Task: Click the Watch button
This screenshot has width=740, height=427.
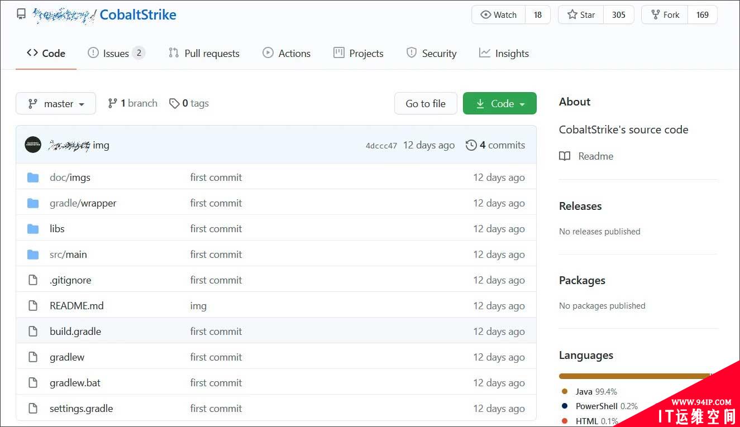Action: click(499, 15)
